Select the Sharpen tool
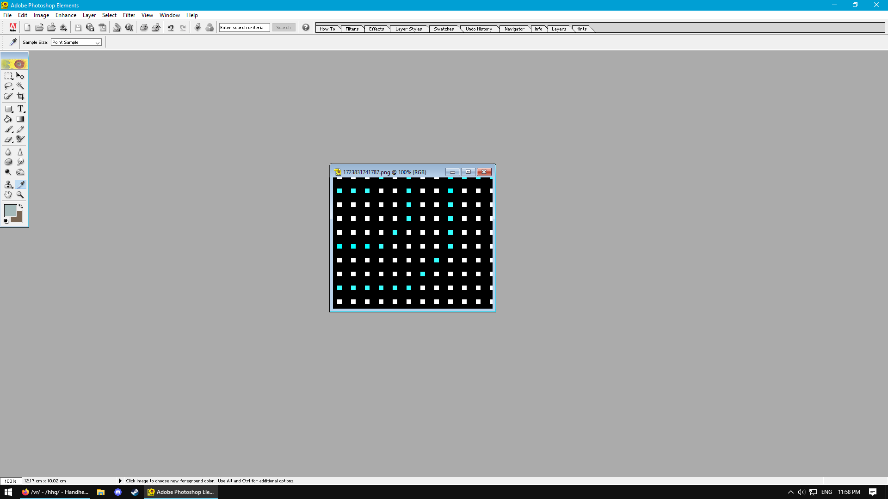This screenshot has height=499, width=888. point(20,152)
